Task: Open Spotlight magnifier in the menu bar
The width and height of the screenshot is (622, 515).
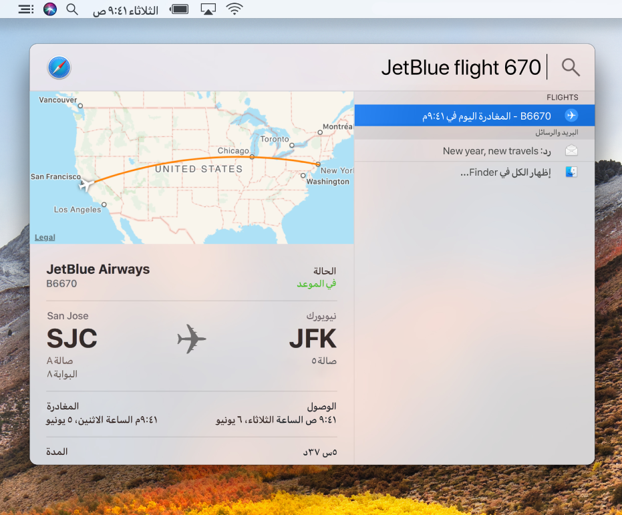Action: [72, 9]
